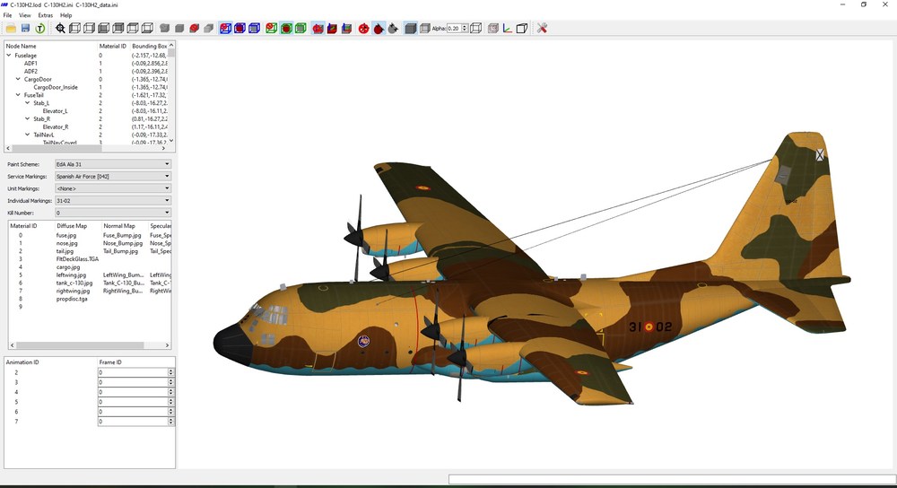Click the bright red circle with arrows icon

pos(364,28)
